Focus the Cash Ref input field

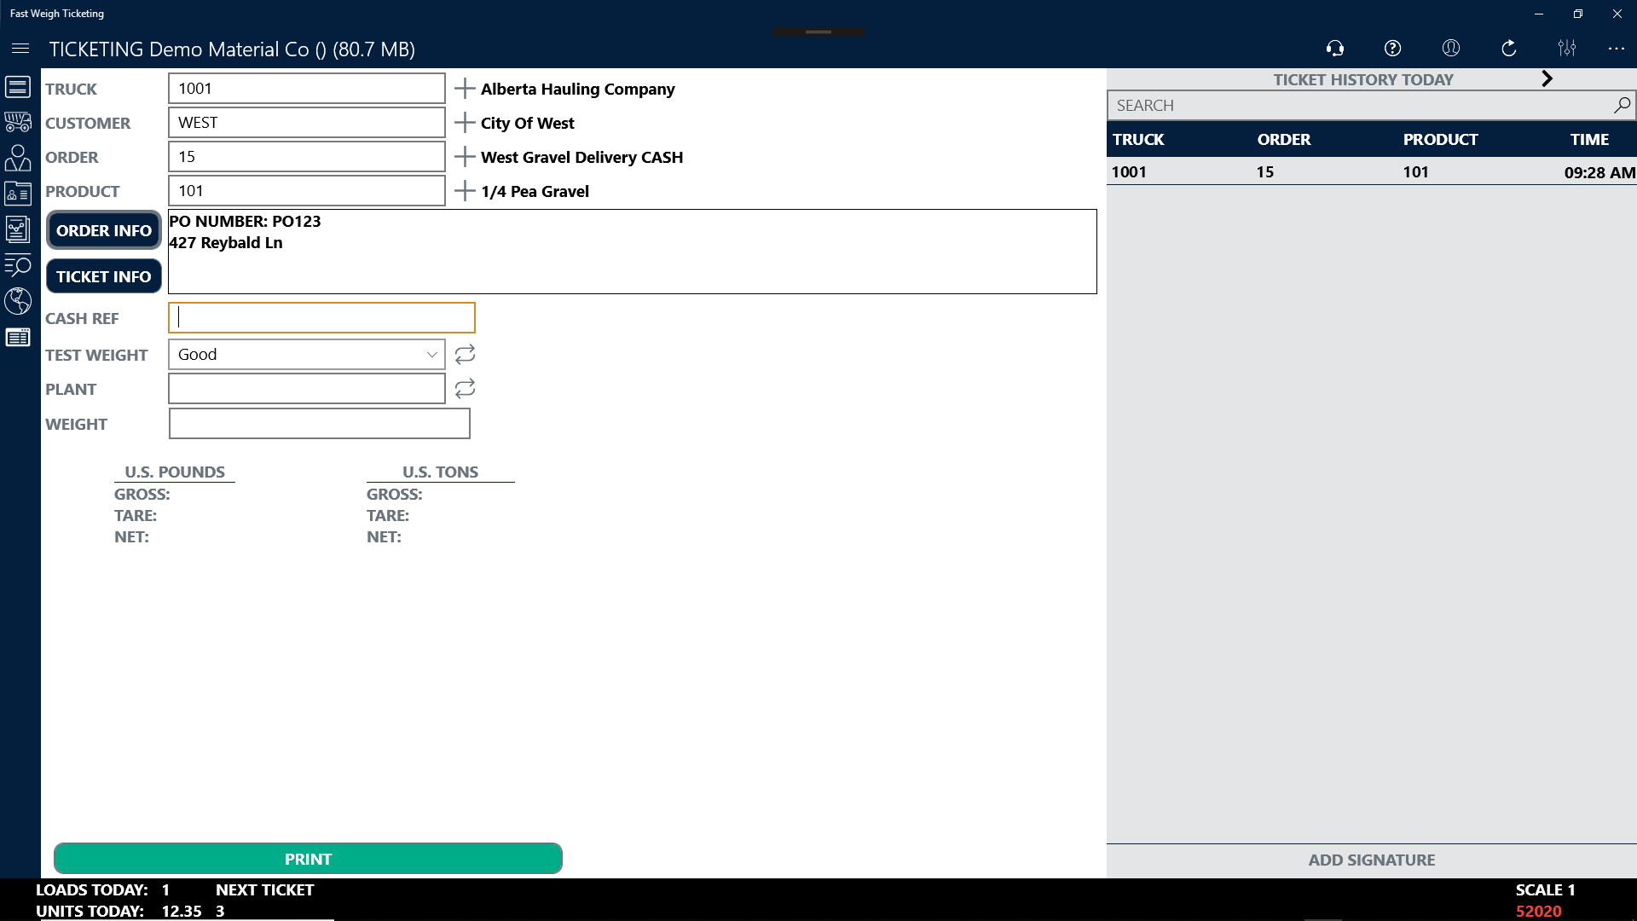(321, 318)
